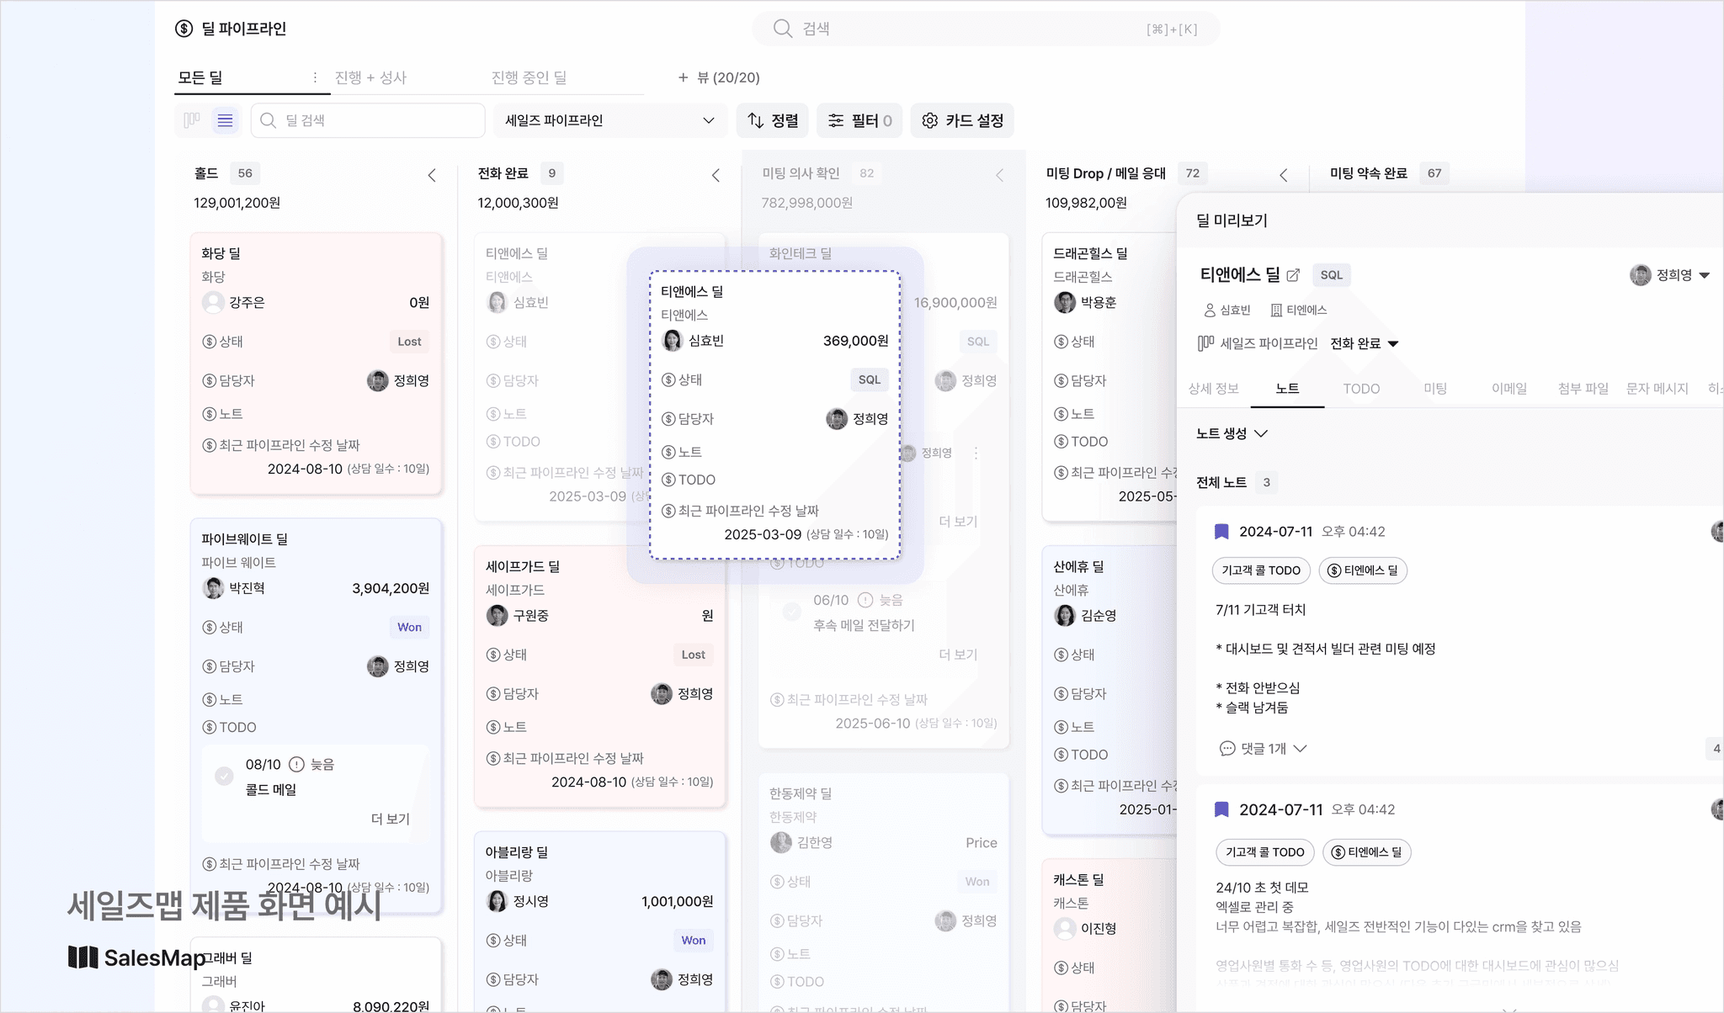Viewport: 1724px width, 1013px height.
Task: Click 더 보기 in 파이브웨이트 딜 card
Action: point(391,819)
